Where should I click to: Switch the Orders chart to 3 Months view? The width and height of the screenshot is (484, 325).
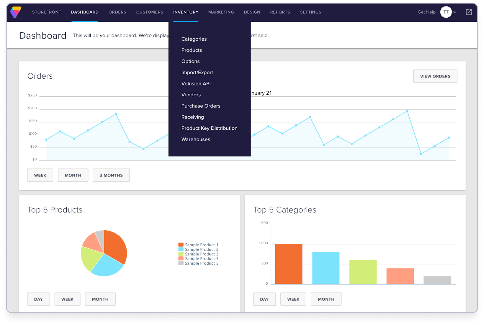click(111, 175)
